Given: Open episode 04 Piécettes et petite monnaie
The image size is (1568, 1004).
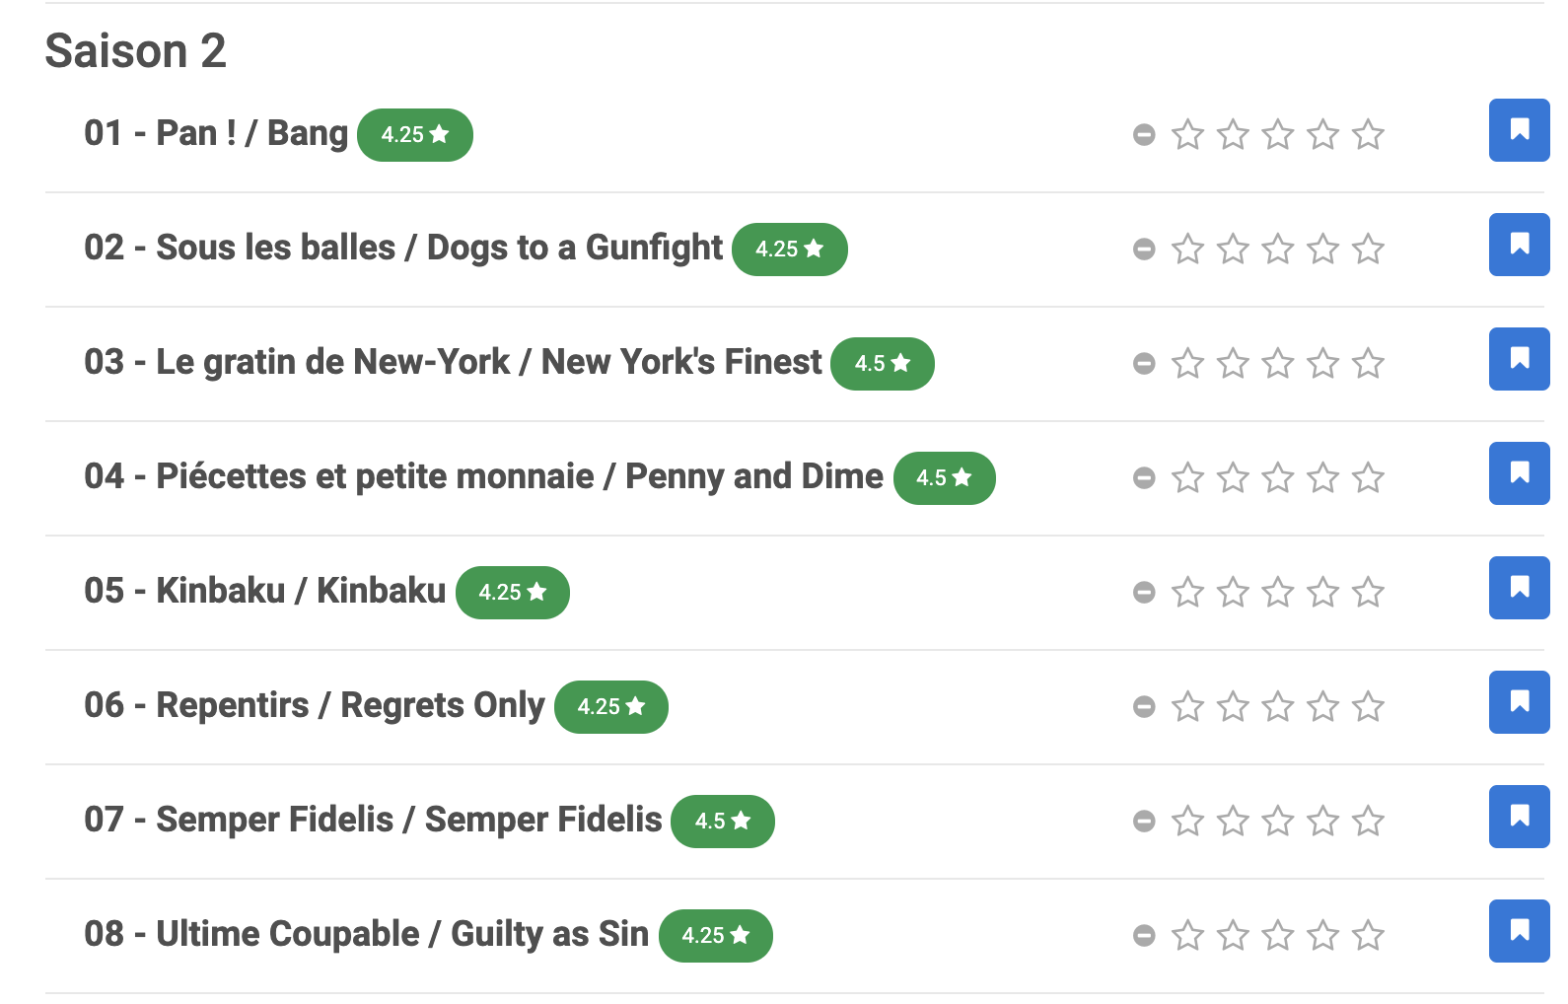Looking at the screenshot, I should click(483, 476).
